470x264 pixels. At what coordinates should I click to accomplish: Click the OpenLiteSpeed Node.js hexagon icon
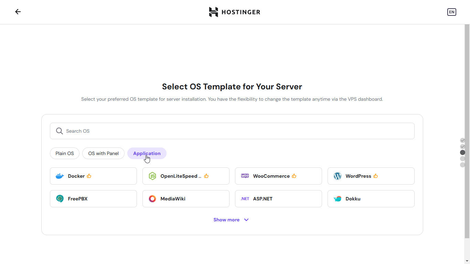(152, 176)
